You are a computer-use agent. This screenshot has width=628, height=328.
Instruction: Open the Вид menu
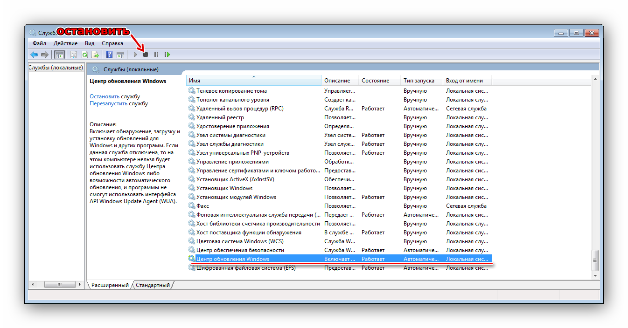(x=90, y=43)
